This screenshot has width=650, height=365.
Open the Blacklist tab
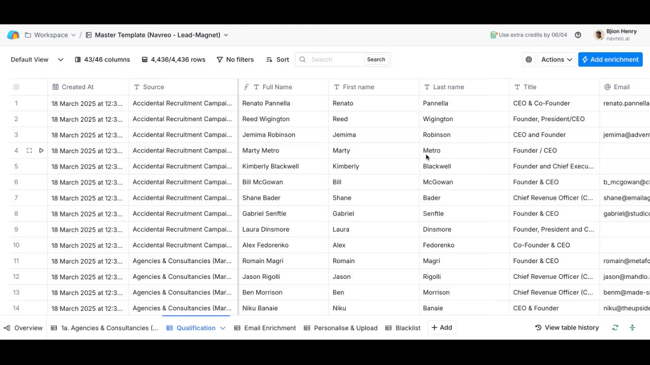pyautogui.click(x=403, y=328)
